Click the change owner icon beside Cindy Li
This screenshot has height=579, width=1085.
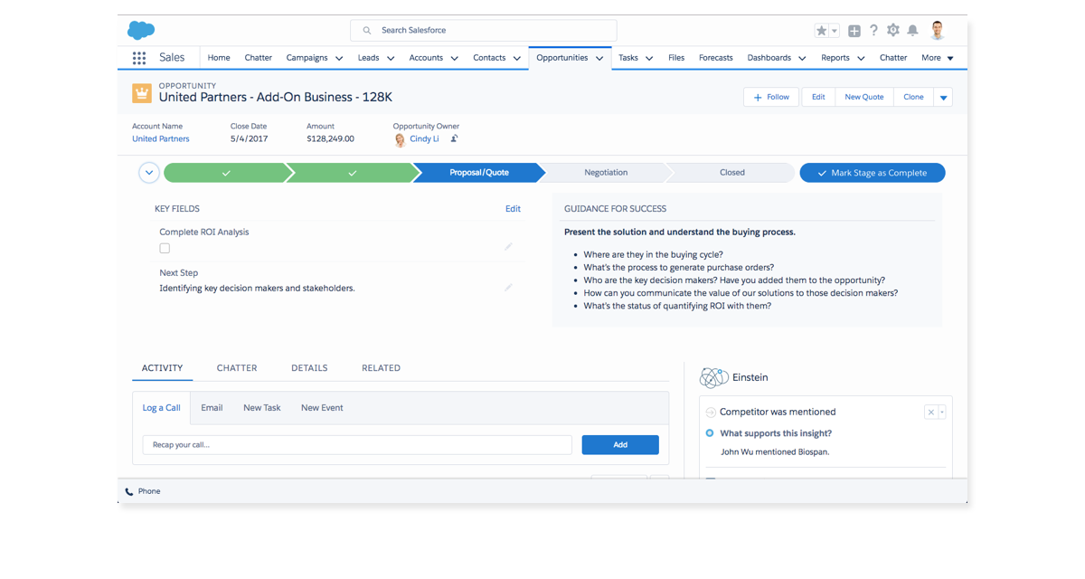point(454,139)
